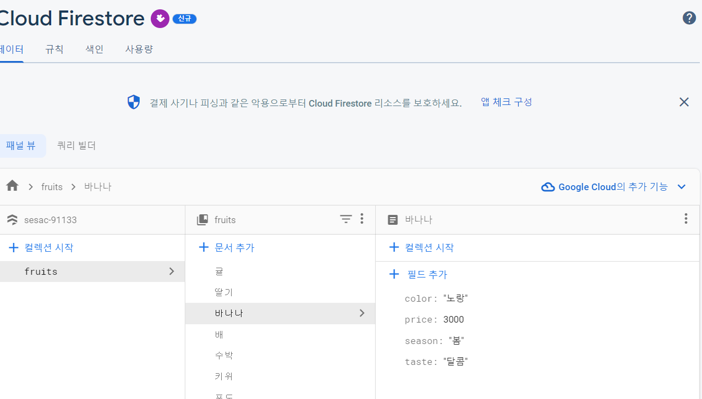Click Google Cloud의 추가 기능 label
This screenshot has height=399, width=702.
pyautogui.click(x=613, y=187)
